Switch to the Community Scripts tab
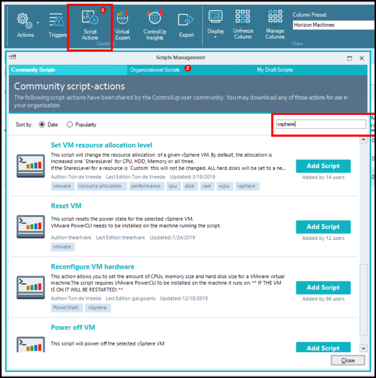This screenshot has width=376, height=378. pyautogui.click(x=68, y=70)
